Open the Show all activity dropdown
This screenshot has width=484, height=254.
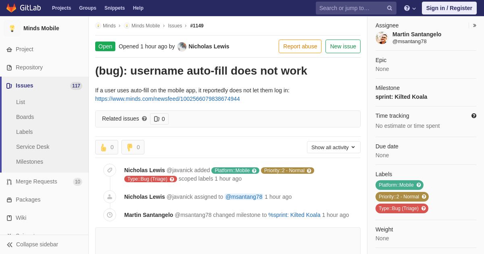pos(334,147)
